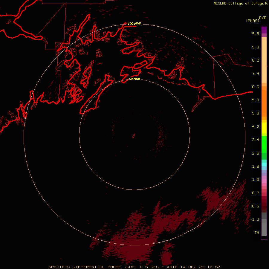The width and height of the screenshot is (269, 269).
Task: Select the 0.2 legend value
Action: (256, 193)
